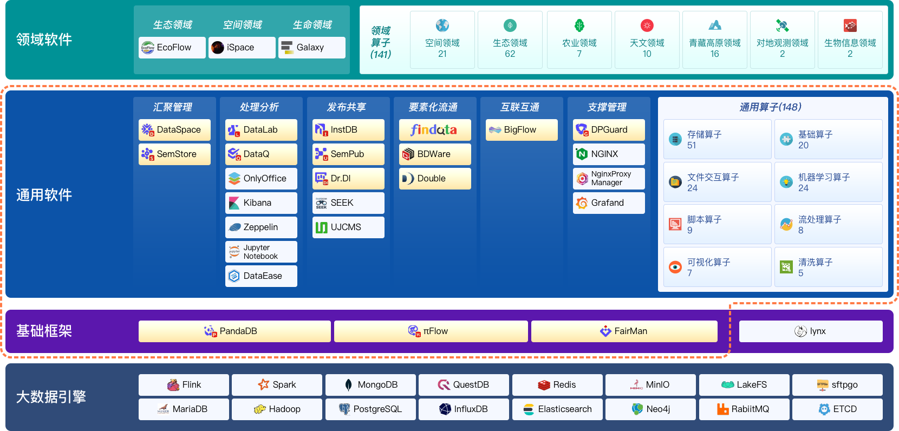Open the PandaDB framework tile
Image resolution: width=899 pixels, height=431 pixels.
234,331
